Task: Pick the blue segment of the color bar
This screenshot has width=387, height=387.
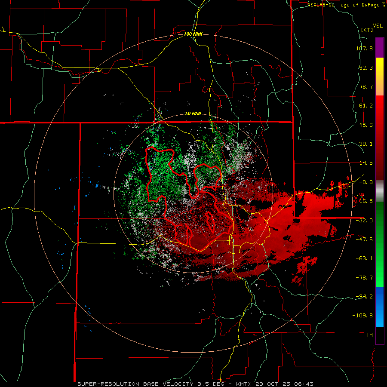Action: [x=380, y=307]
